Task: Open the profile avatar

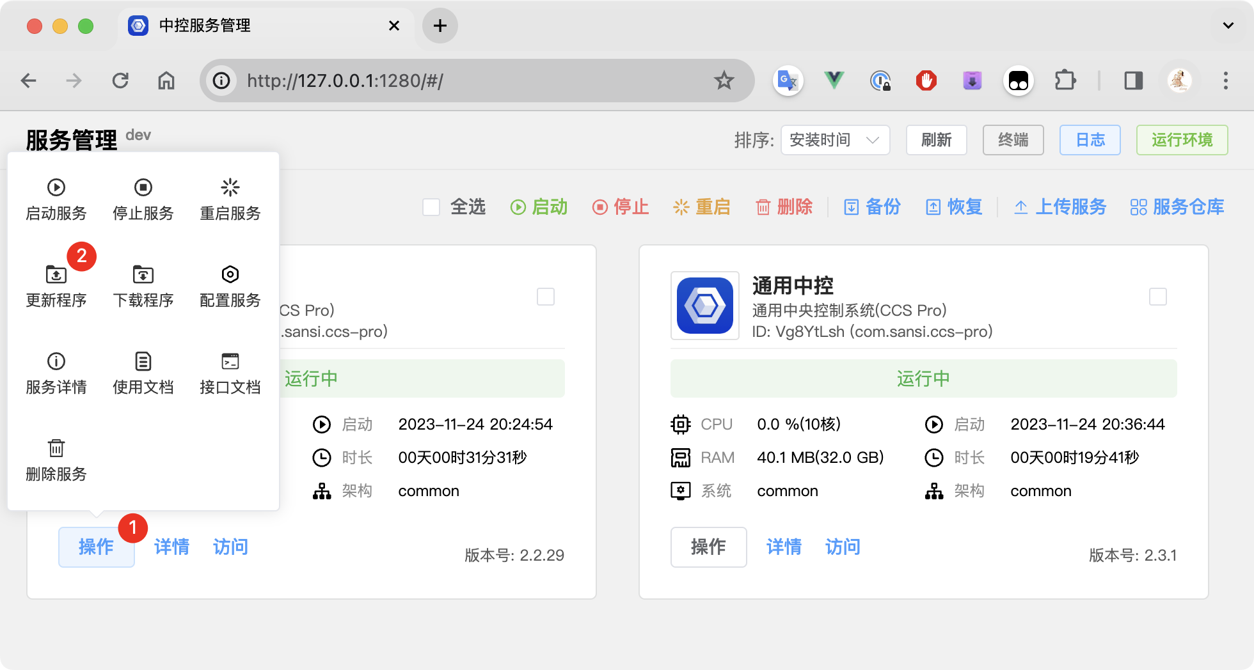Action: point(1180,81)
